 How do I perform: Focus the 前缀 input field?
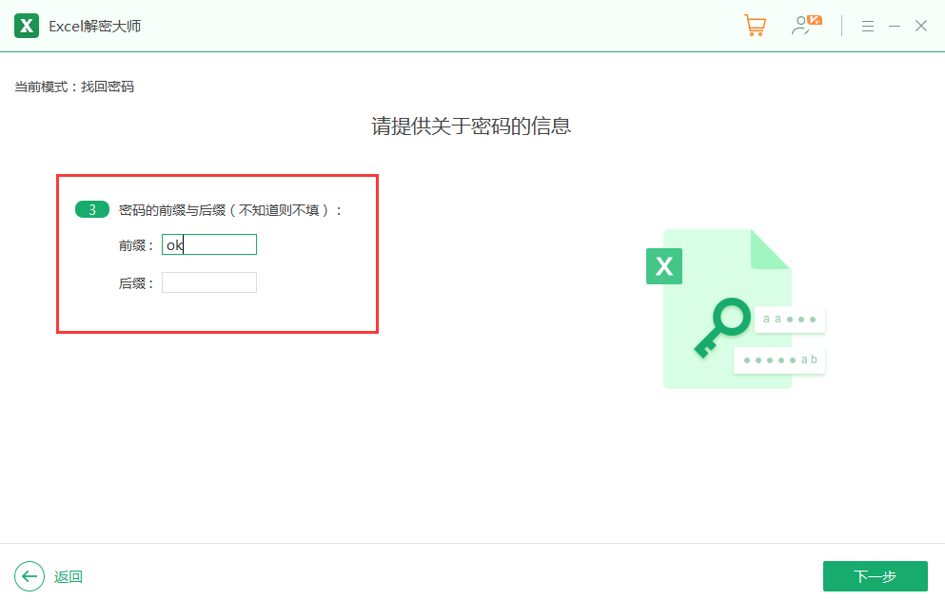click(209, 244)
